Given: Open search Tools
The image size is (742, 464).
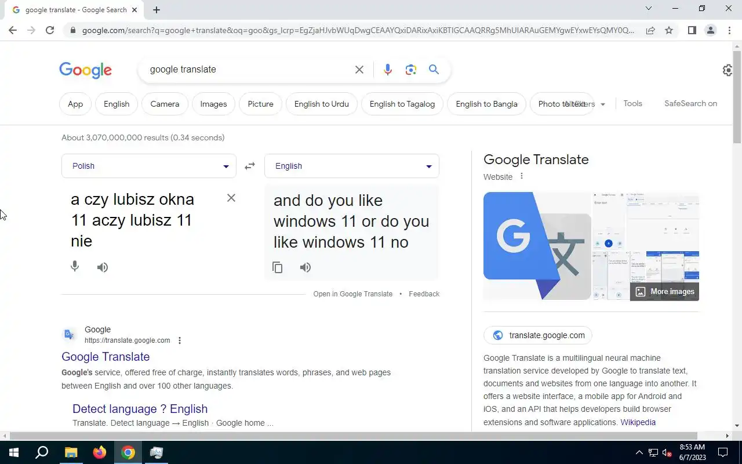Looking at the screenshot, I should pyautogui.click(x=632, y=103).
